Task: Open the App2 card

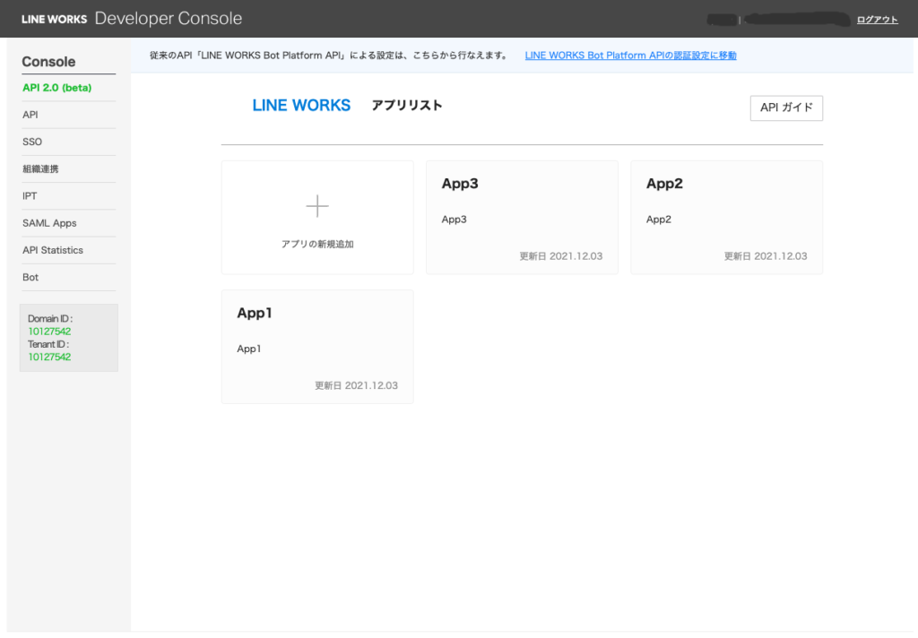Action: click(x=726, y=218)
